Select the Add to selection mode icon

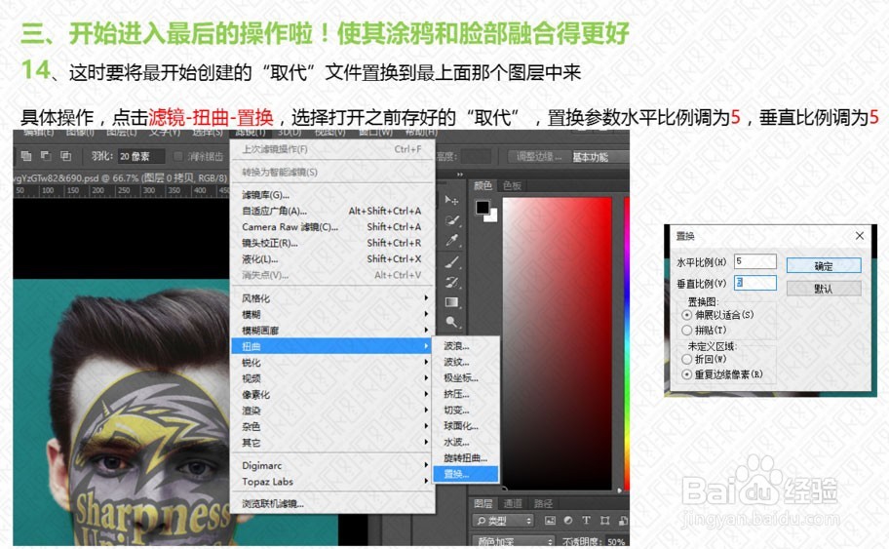(x=26, y=155)
